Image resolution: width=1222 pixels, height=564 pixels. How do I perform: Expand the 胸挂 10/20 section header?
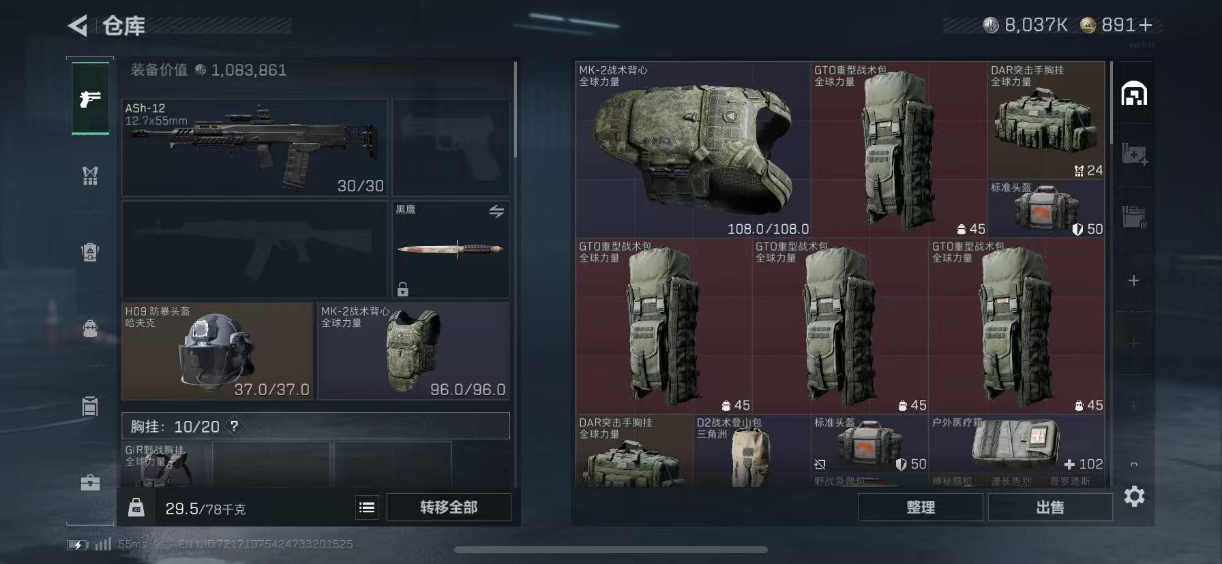[x=316, y=426]
